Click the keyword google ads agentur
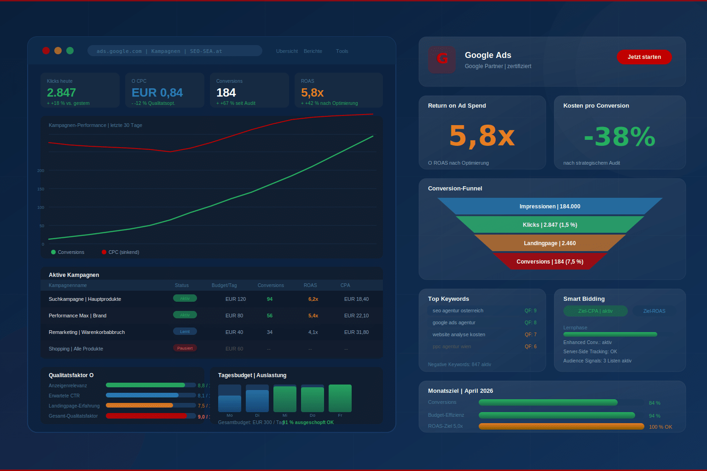707x471 pixels. point(454,322)
